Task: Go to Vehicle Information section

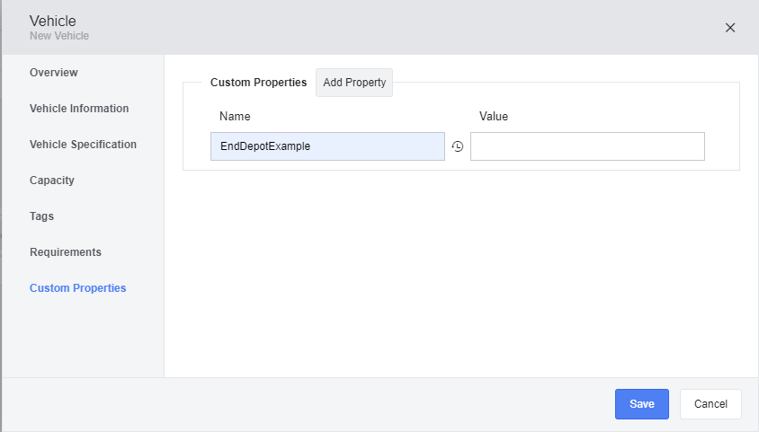Action: pos(79,109)
